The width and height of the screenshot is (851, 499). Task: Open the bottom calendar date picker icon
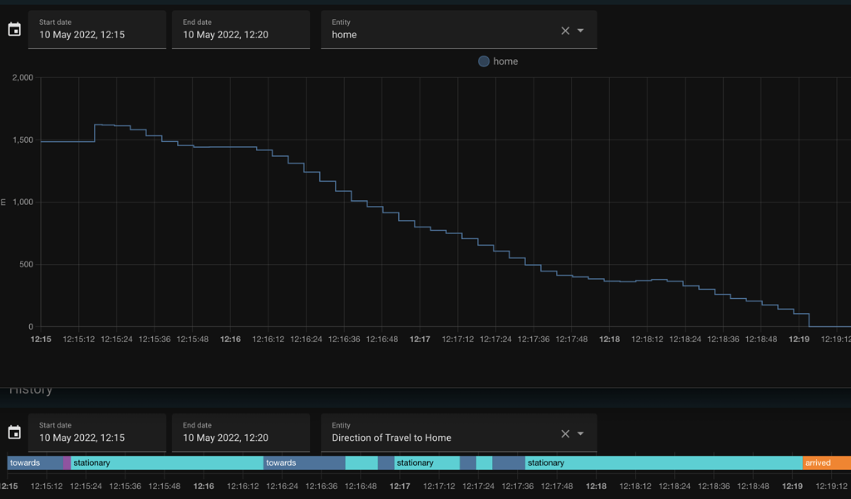12,432
